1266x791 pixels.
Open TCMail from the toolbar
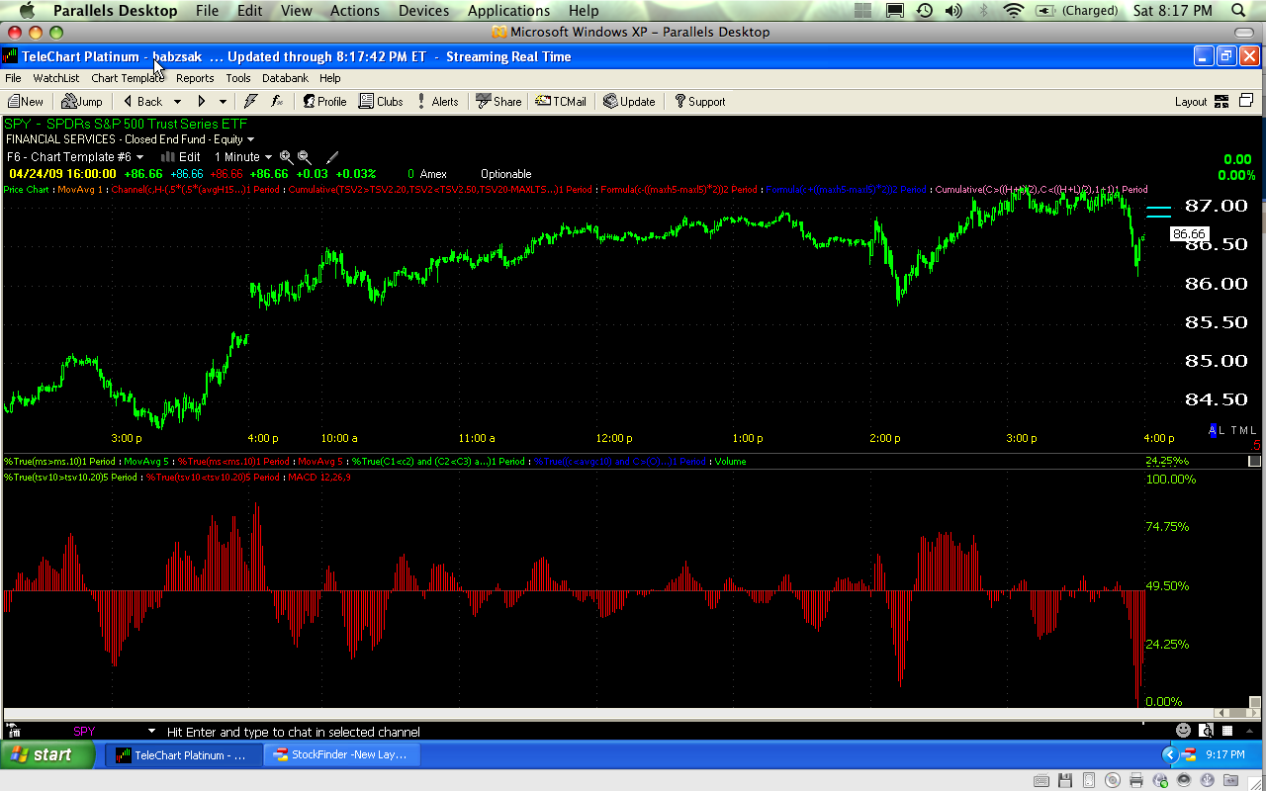561,102
